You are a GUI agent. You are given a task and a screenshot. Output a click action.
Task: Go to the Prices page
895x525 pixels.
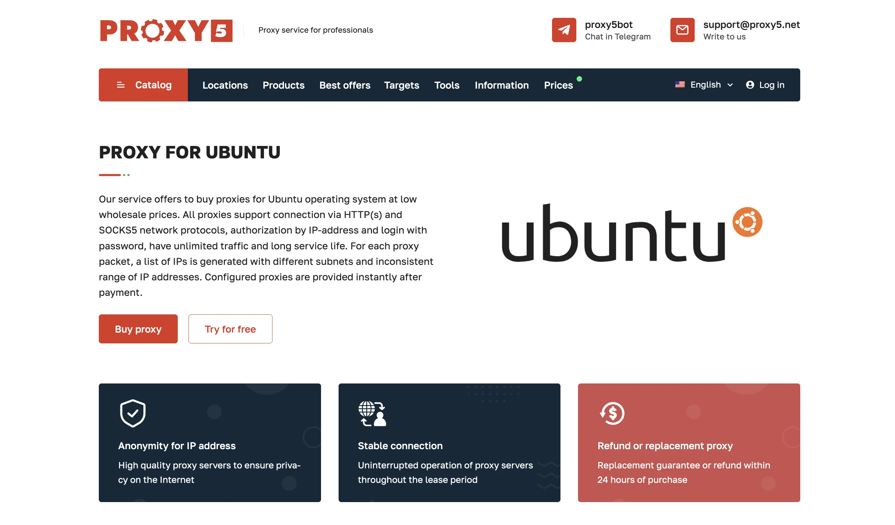pyautogui.click(x=558, y=85)
